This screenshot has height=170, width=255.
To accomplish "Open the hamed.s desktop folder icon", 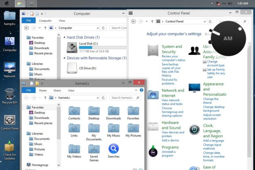I will 10,16.
